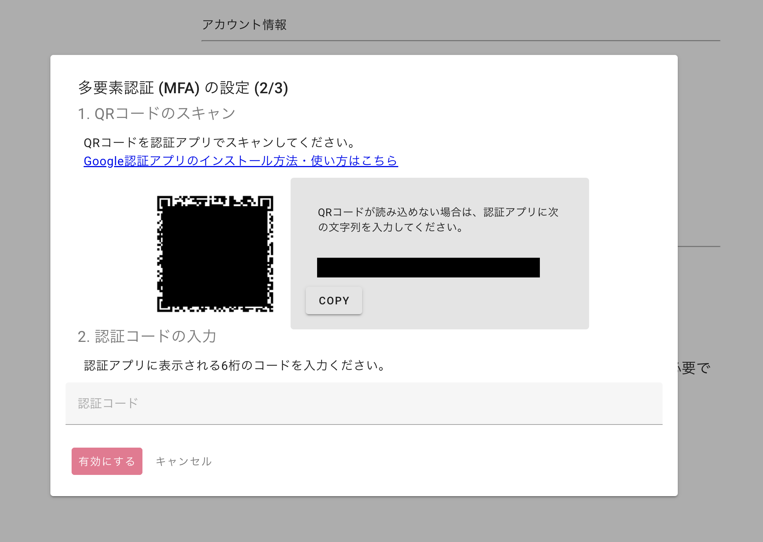Click the partially hidden 要で text
The height and width of the screenshot is (542, 763).
[x=694, y=368]
